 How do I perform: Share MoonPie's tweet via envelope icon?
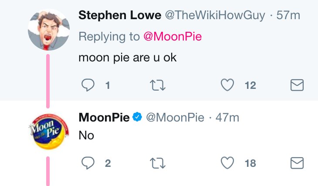[x=297, y=163]
